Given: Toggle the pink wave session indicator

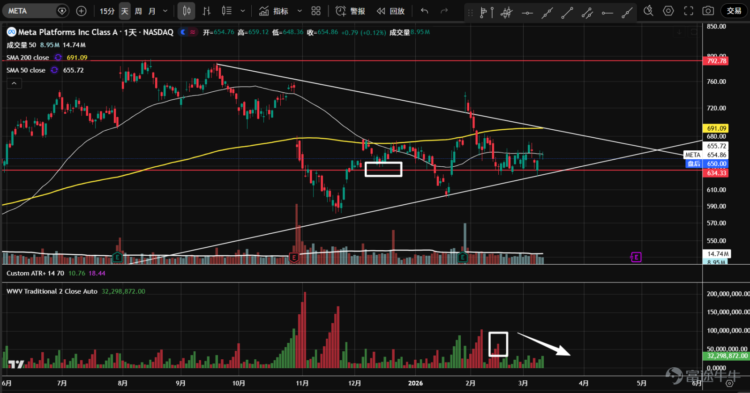Looking at the screenshot, I should 193,32.
